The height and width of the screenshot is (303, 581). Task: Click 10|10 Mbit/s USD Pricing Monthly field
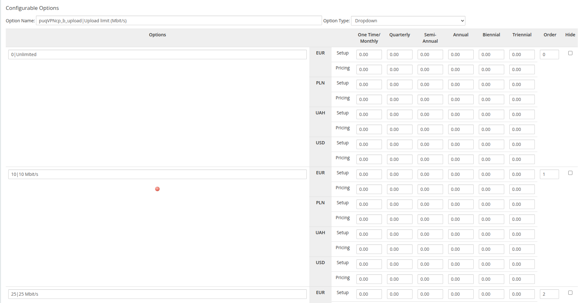coord(369,279)
